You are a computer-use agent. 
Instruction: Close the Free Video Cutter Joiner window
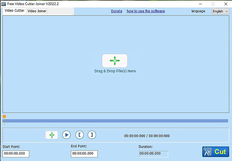click(x=226, y=4)
